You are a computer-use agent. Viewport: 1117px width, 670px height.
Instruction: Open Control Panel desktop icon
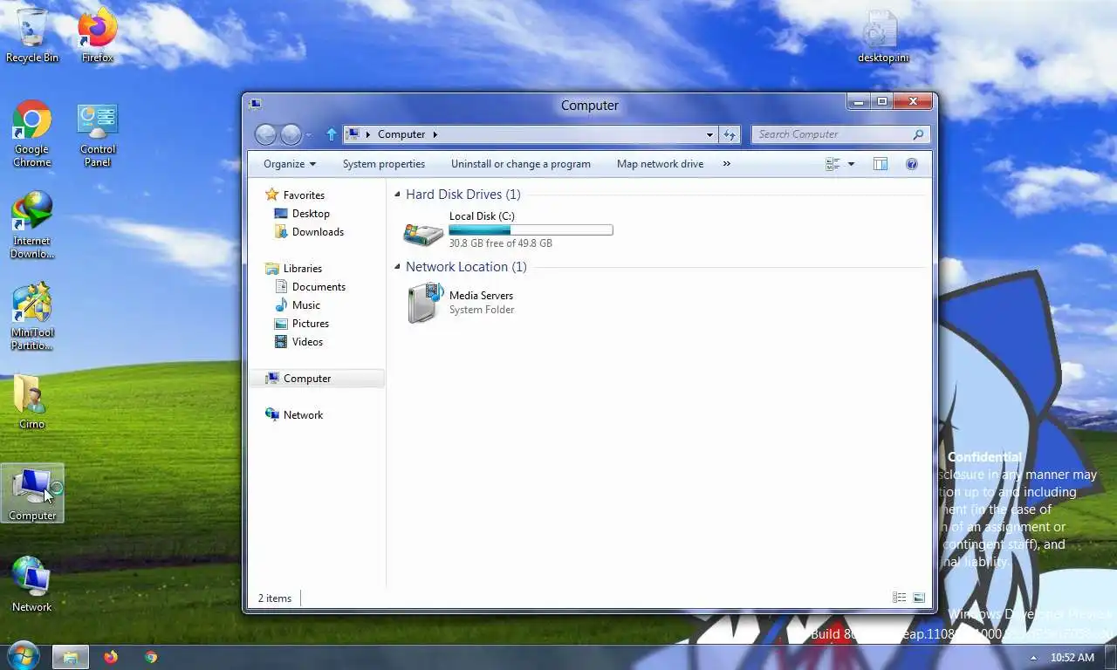pos(98,134)
